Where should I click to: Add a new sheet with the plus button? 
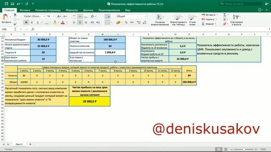pos(30,144)
